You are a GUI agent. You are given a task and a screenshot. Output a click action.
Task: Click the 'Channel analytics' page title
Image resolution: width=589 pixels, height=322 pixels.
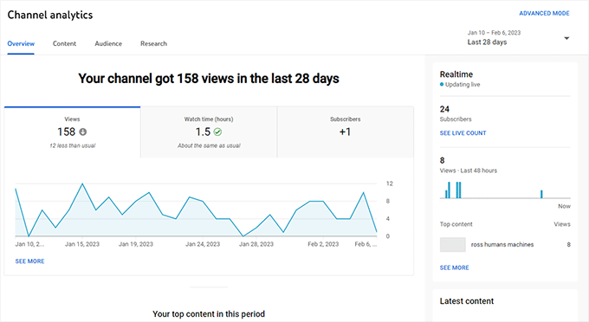[50, 15]
